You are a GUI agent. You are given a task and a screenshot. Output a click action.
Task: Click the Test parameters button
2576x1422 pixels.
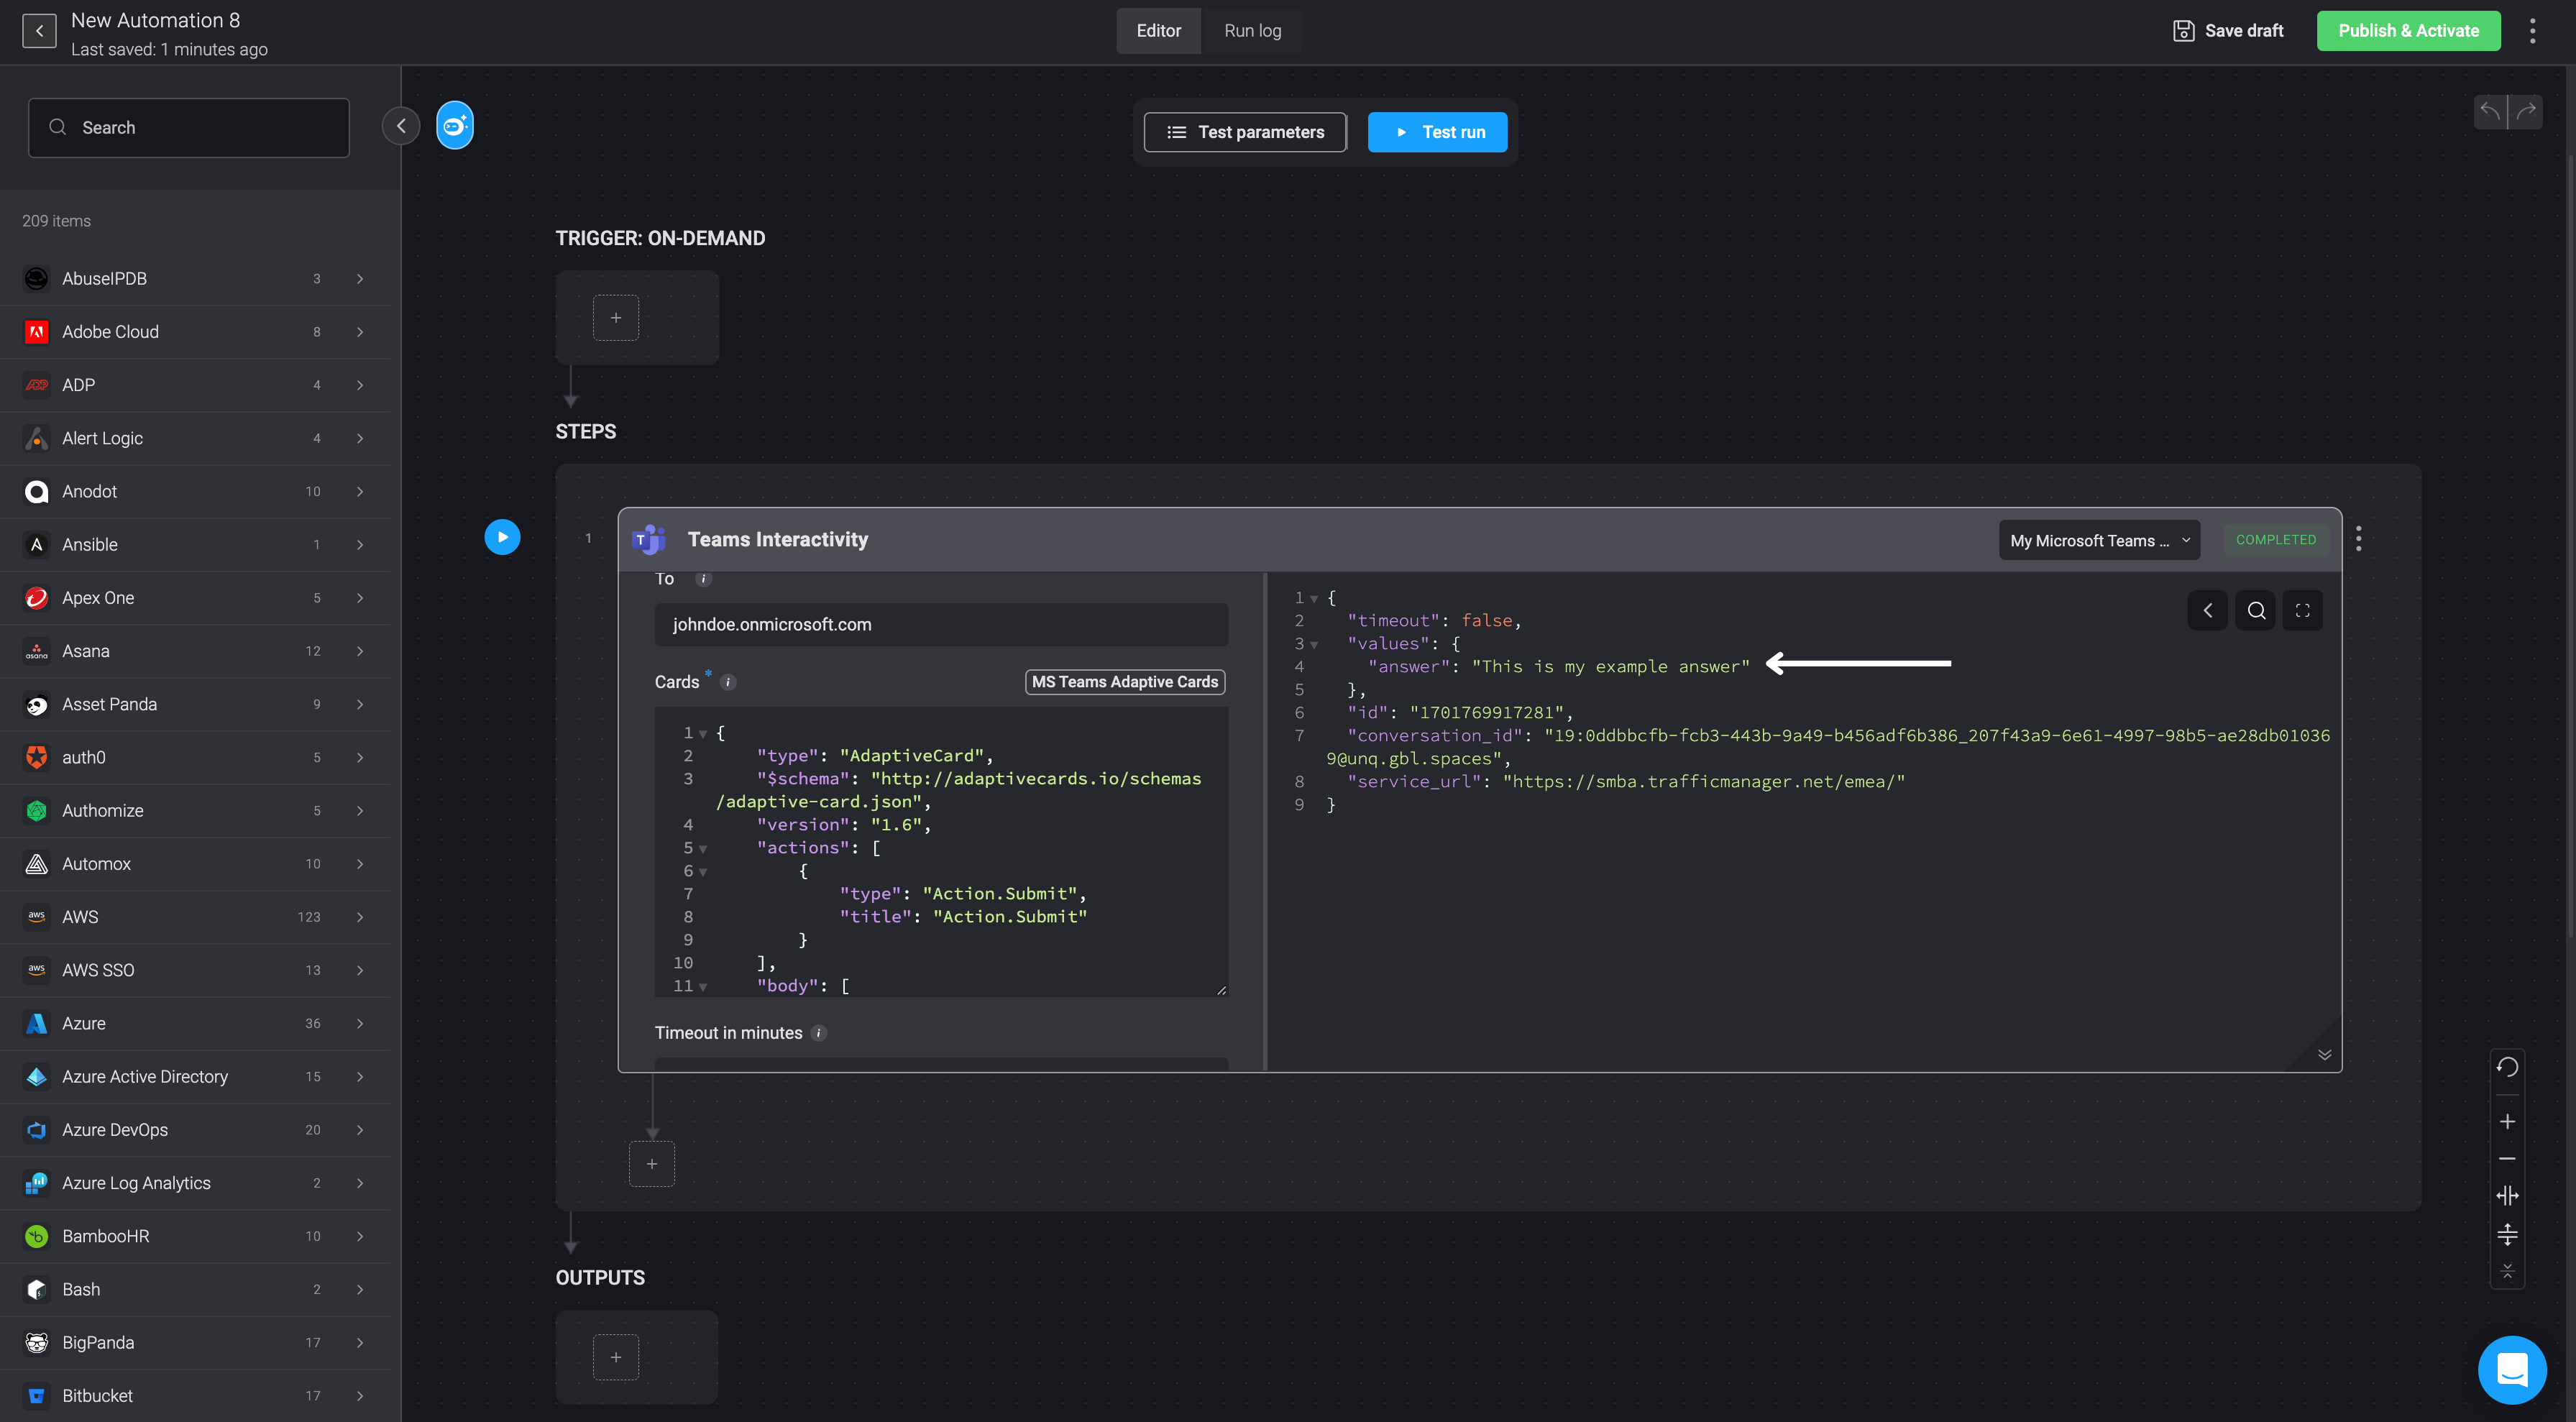pos(1245,132)
